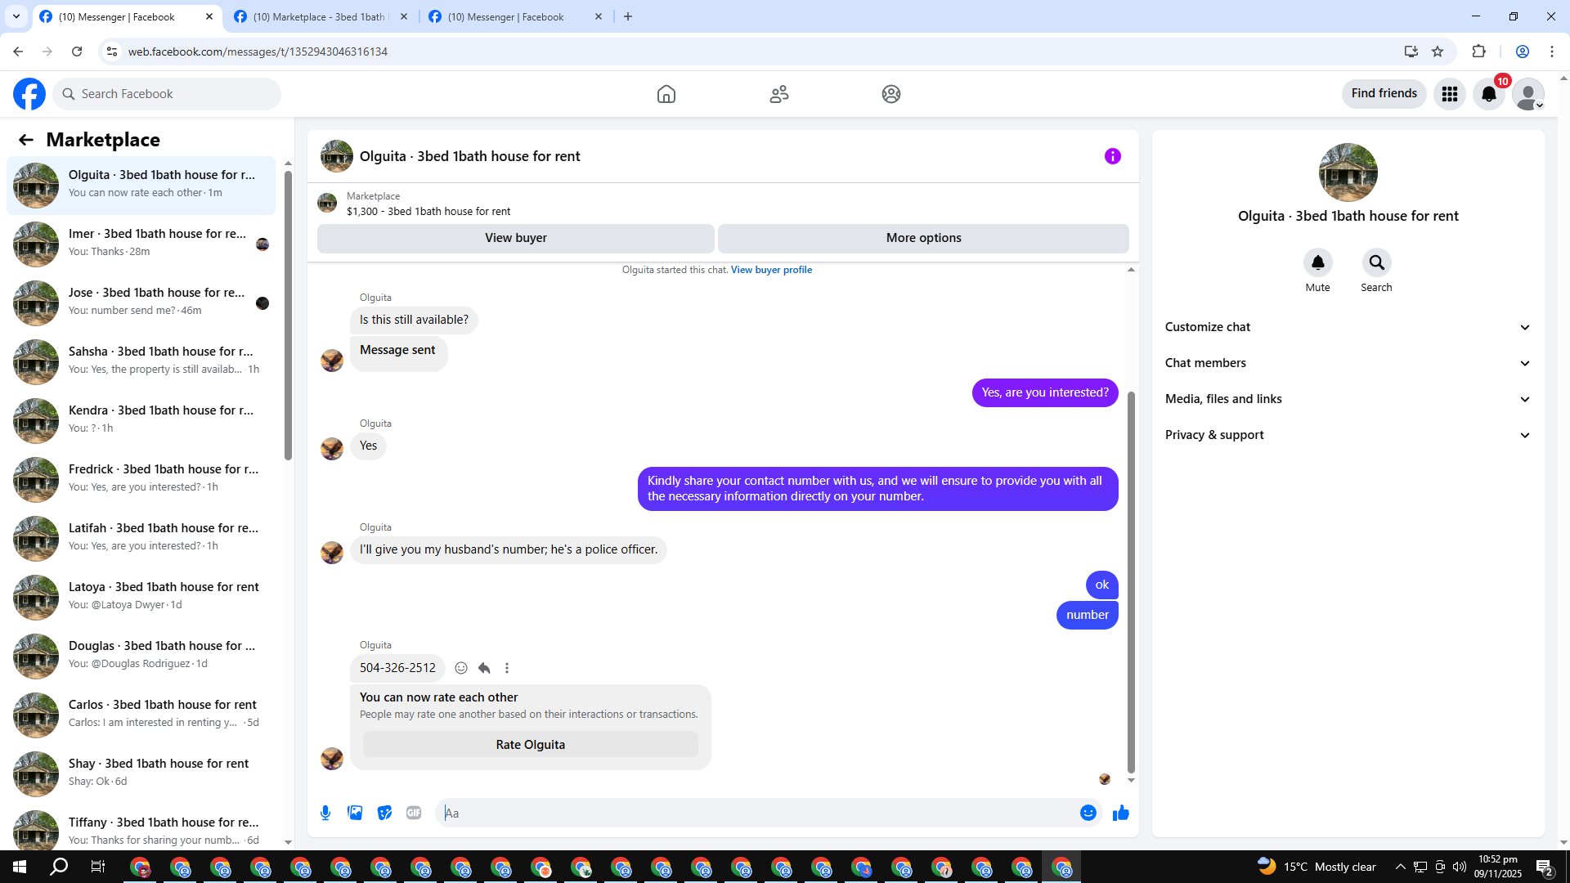Open the notifications bell with badge
Viewport: 1570px width, 883px height.
[1489, 94]
